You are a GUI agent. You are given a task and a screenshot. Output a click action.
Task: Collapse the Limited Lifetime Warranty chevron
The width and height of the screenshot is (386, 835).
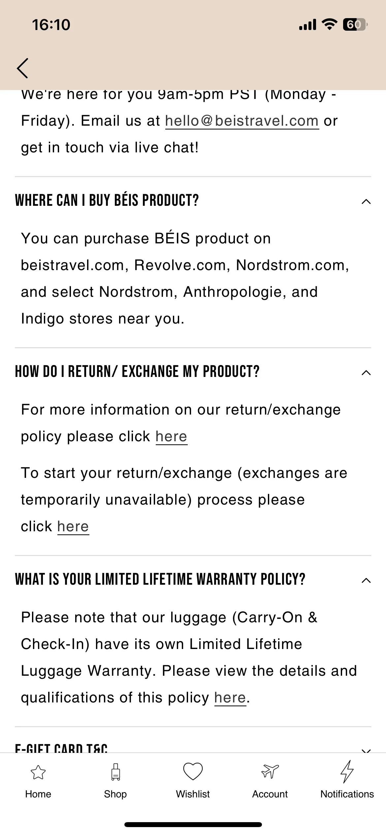366,580
